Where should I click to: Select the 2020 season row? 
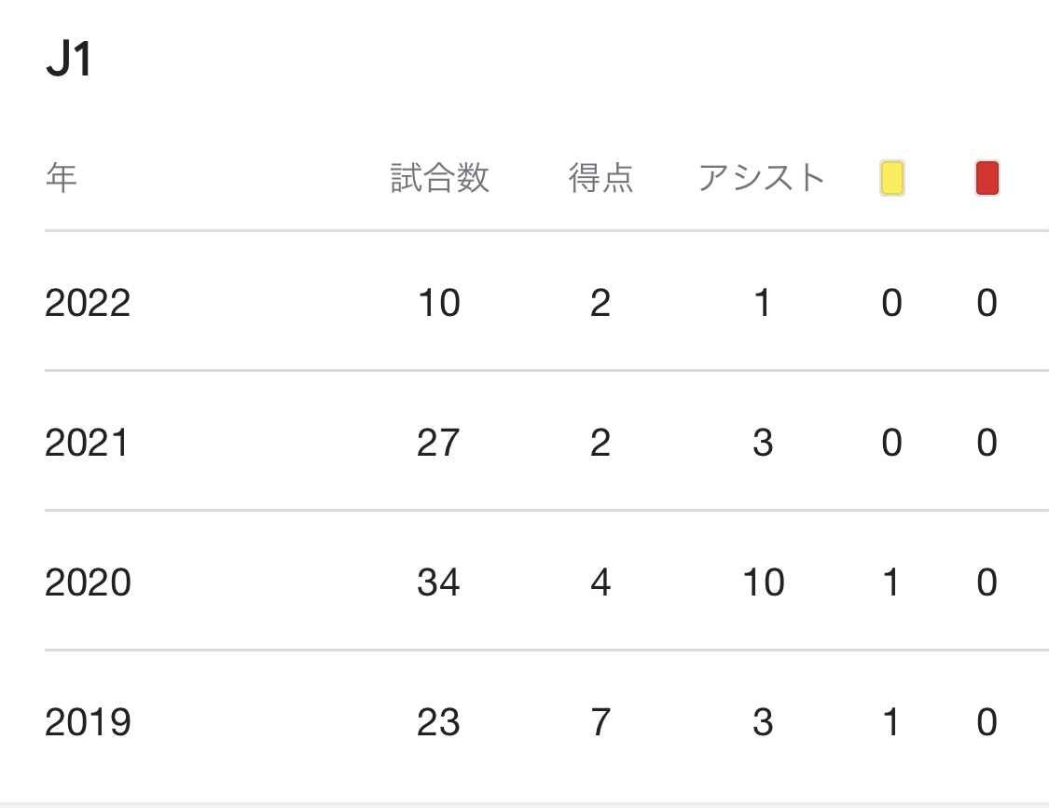click(546, 581)
